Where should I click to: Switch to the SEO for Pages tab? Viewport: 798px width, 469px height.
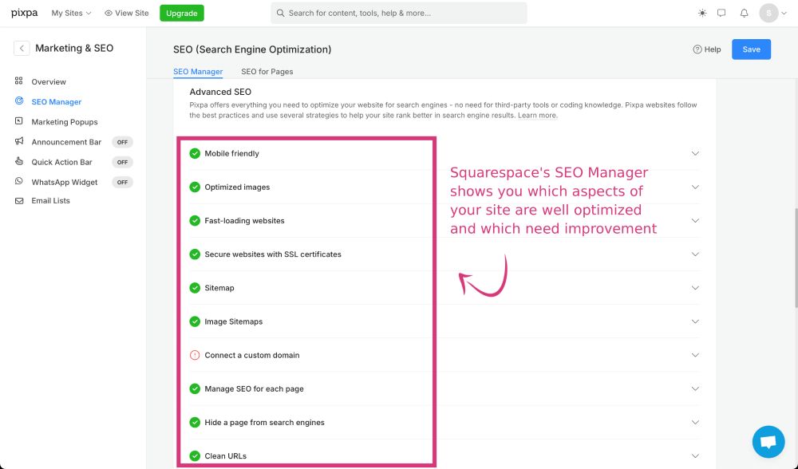[x=267, y=72]
